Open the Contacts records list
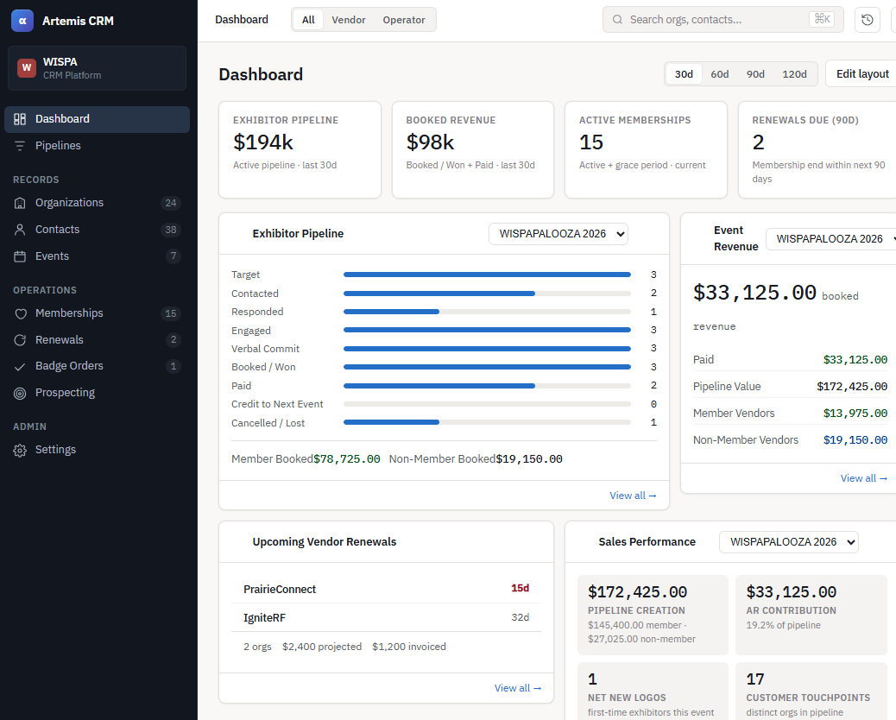The image size is (896, 720). tap(98, 230)
